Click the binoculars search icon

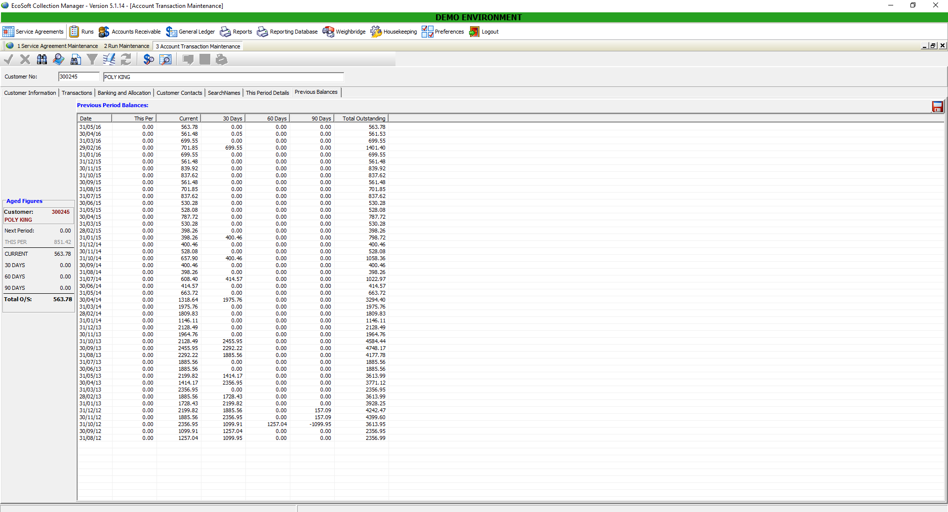[x=42, y=60]
